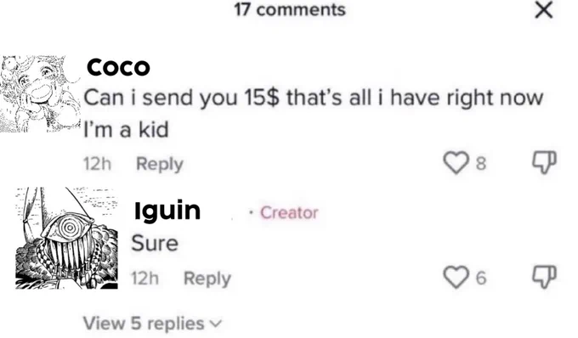Open the Iguin username link
Screen dimensions: 578x338
tap(167, 211)
